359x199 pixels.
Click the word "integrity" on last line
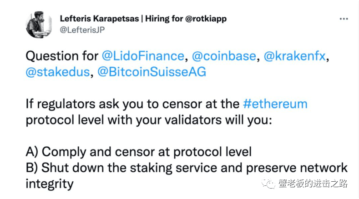pos(50,184)
